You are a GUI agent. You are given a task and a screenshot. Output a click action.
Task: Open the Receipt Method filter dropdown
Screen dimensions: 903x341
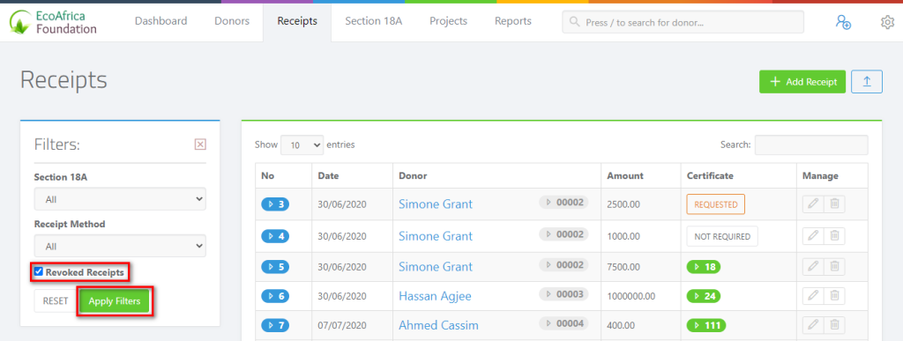(x=120, y=246)
